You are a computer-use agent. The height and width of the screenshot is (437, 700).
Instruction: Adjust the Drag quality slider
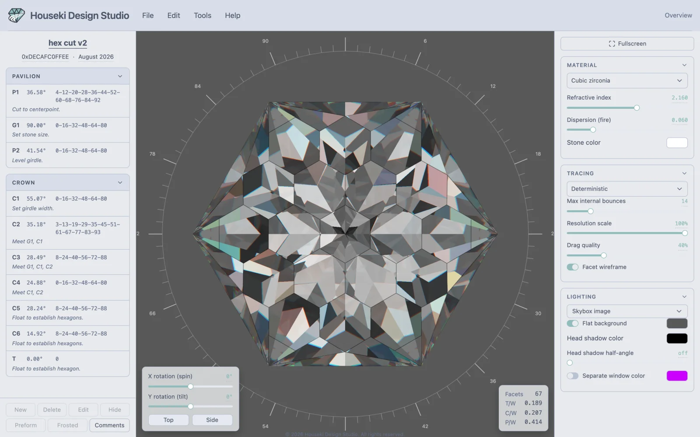pos(603,256)
